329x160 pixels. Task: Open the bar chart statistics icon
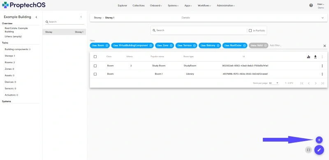click(308, 57)
